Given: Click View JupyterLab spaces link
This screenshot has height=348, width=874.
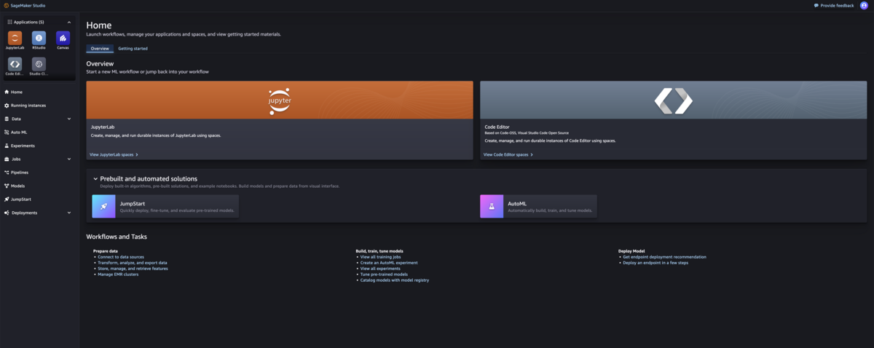Looking at the screenshot, I should [x=114, y=154].
